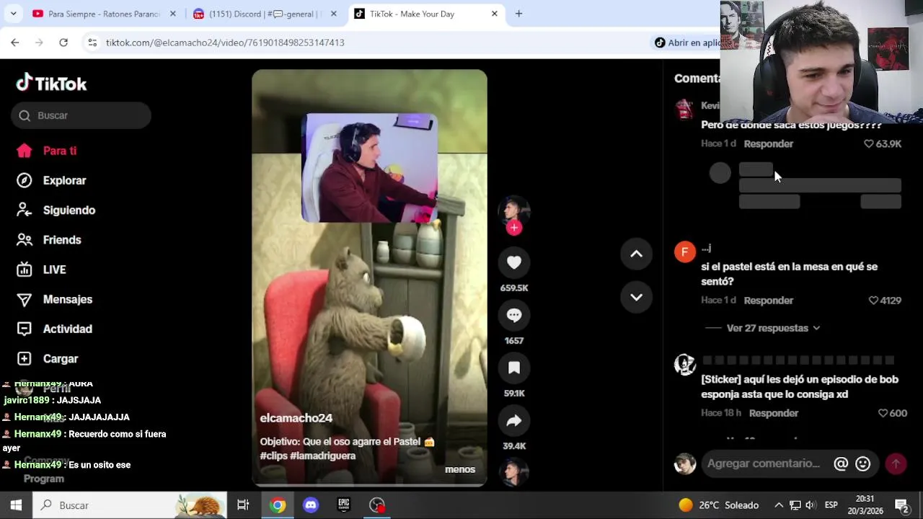Open Task View on taskbar
Viewport: 923px width, 519px height.
pos(243,505)
